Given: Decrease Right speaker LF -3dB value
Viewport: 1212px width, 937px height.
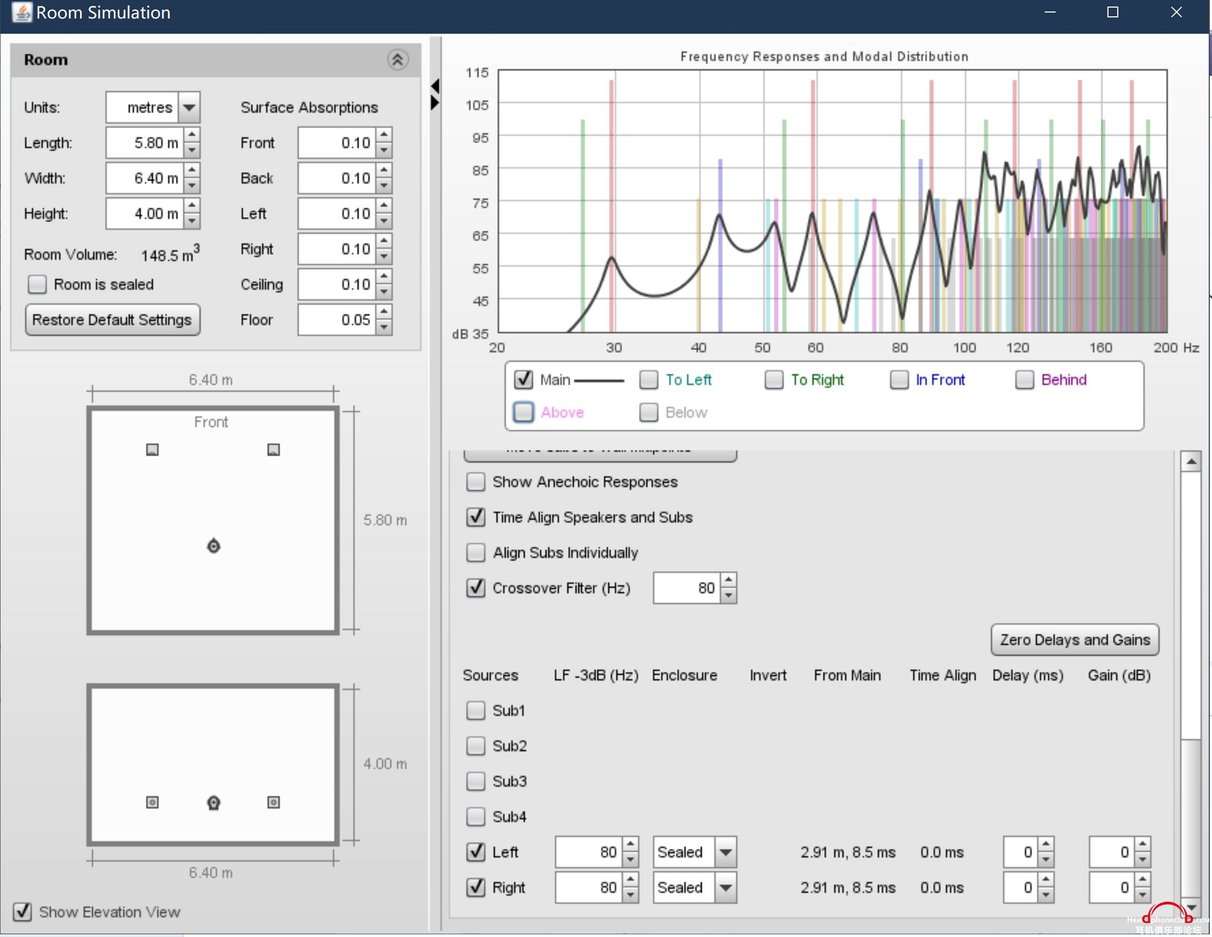Looking at the screenshot, I should 630,896.
